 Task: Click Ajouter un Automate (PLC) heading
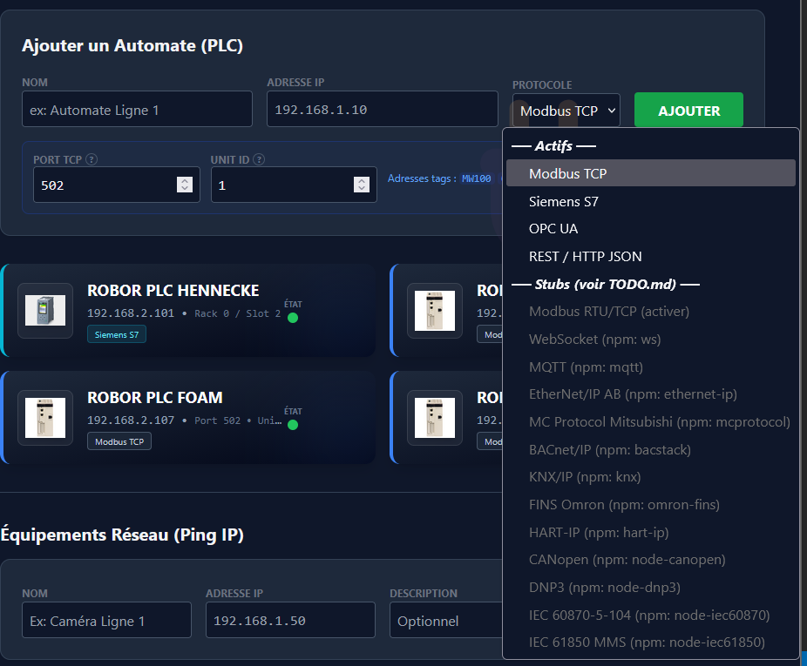point(132,45)
